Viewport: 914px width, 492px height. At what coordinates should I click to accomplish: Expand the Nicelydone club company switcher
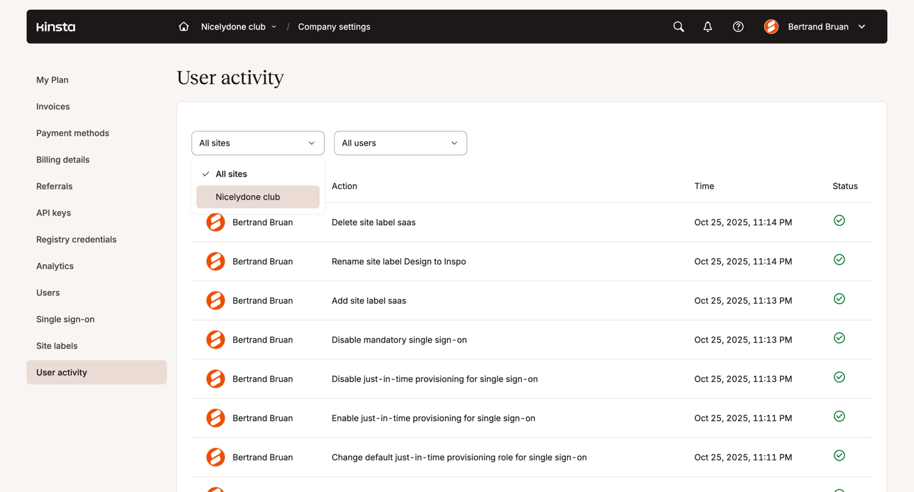(239, 27)
